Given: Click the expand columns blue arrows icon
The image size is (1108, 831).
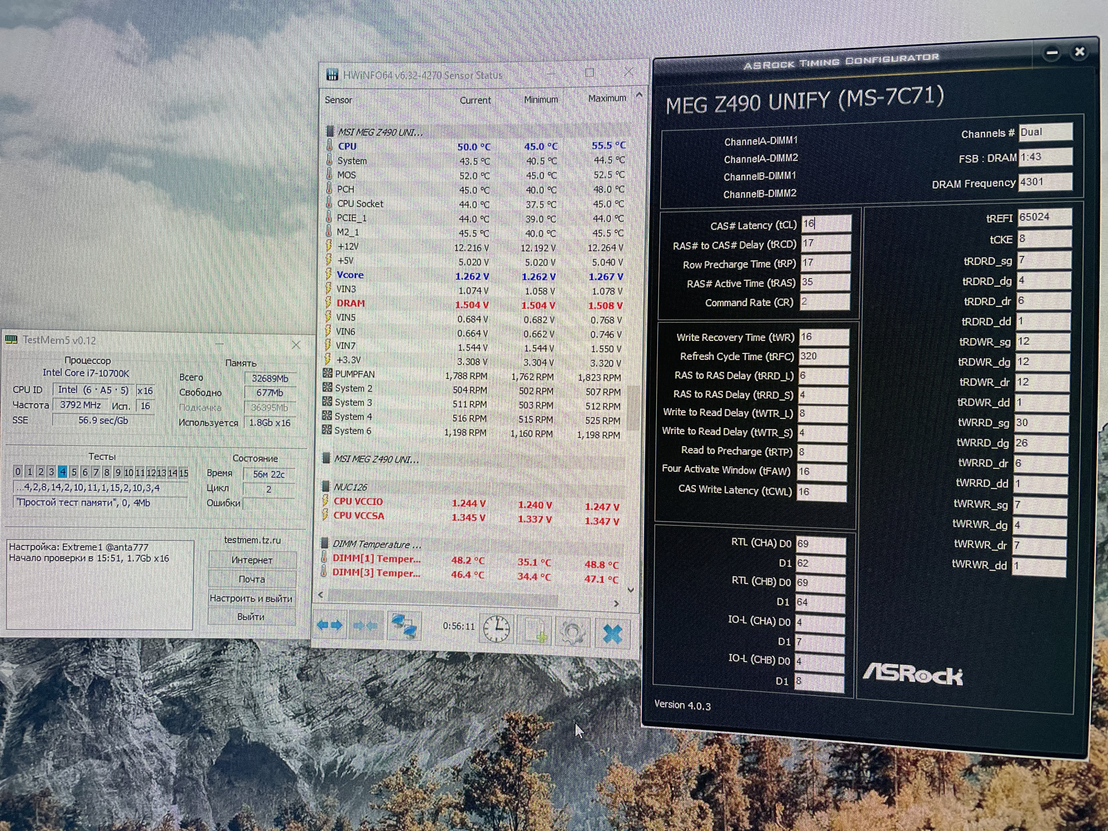Looking at the screenshot, I should click(330, 625).
